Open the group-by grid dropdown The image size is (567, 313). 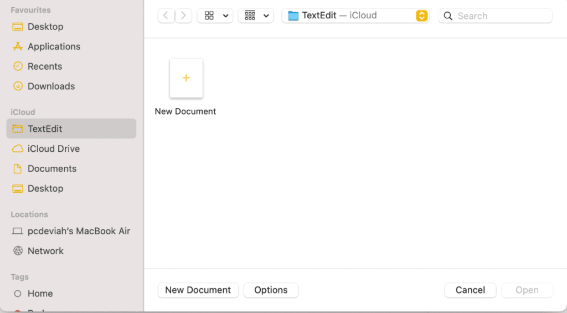(x=256, y=16)
